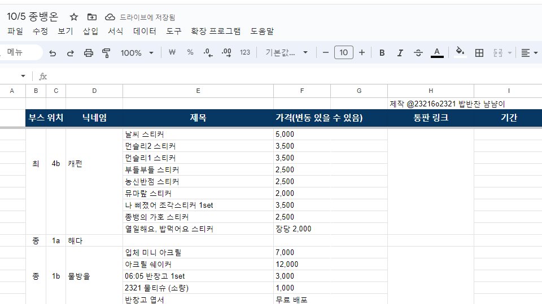The height and width of the screenshot is (304, 542).
Task: Open the 도구 menu
Action: [x=173, y=32]
